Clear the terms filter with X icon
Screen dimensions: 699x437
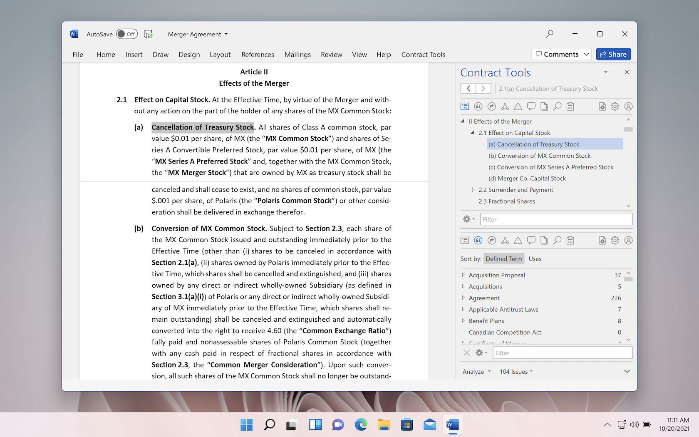pos(467,353)
